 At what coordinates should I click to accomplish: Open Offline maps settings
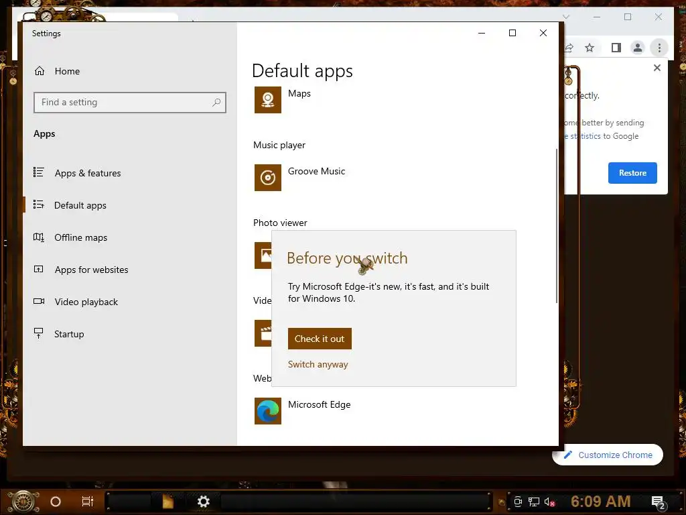pos(70,237)
